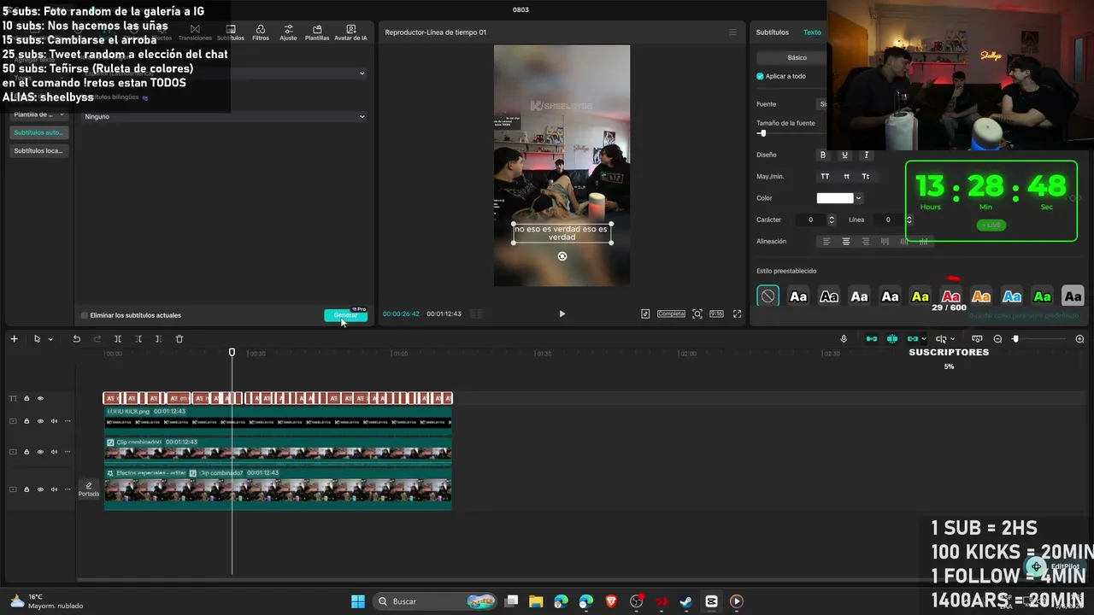The image size is (1094, 615).
Task: Toggle the magnetic main track snapping icon
Action: pos(872,339)
